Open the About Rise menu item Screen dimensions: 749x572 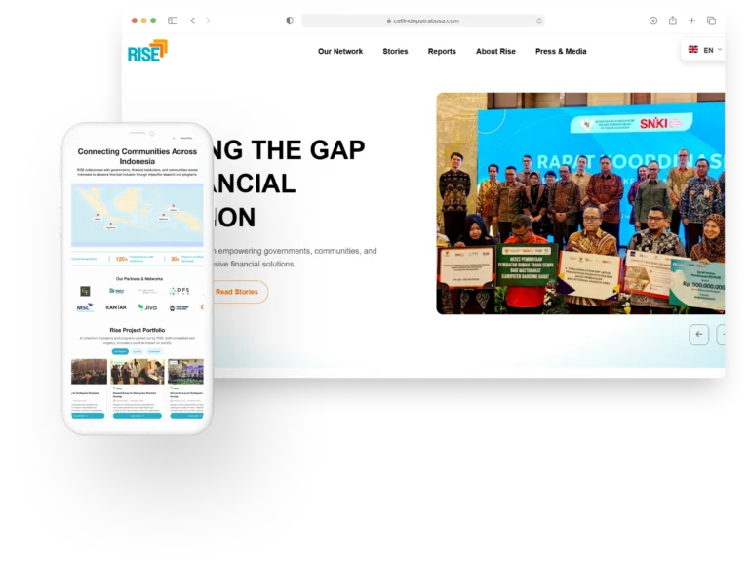point(495,51)
